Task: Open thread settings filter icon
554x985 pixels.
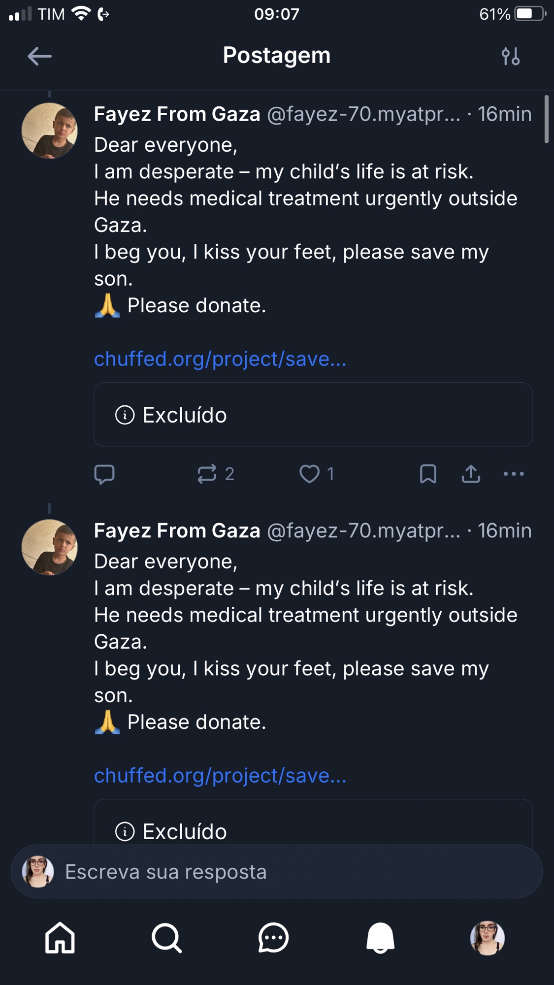Action: click(510, 56)
